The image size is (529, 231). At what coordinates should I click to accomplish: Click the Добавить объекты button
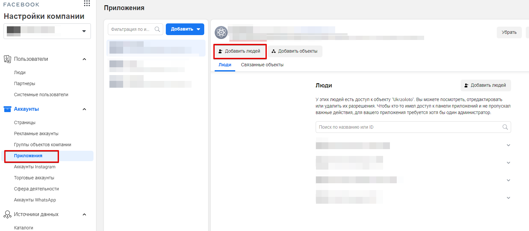[x=295, y=51]
